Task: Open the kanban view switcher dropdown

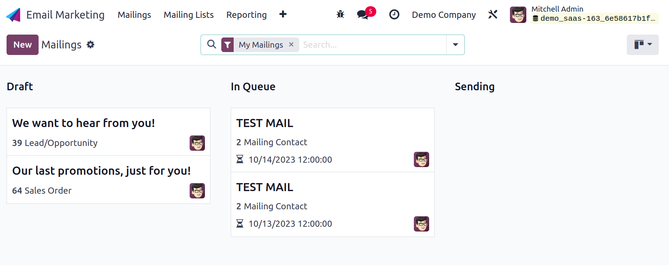Action: 642,45
